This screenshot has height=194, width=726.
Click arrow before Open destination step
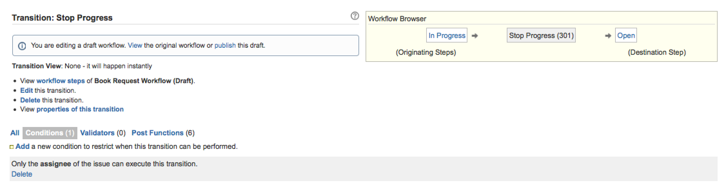608,36
